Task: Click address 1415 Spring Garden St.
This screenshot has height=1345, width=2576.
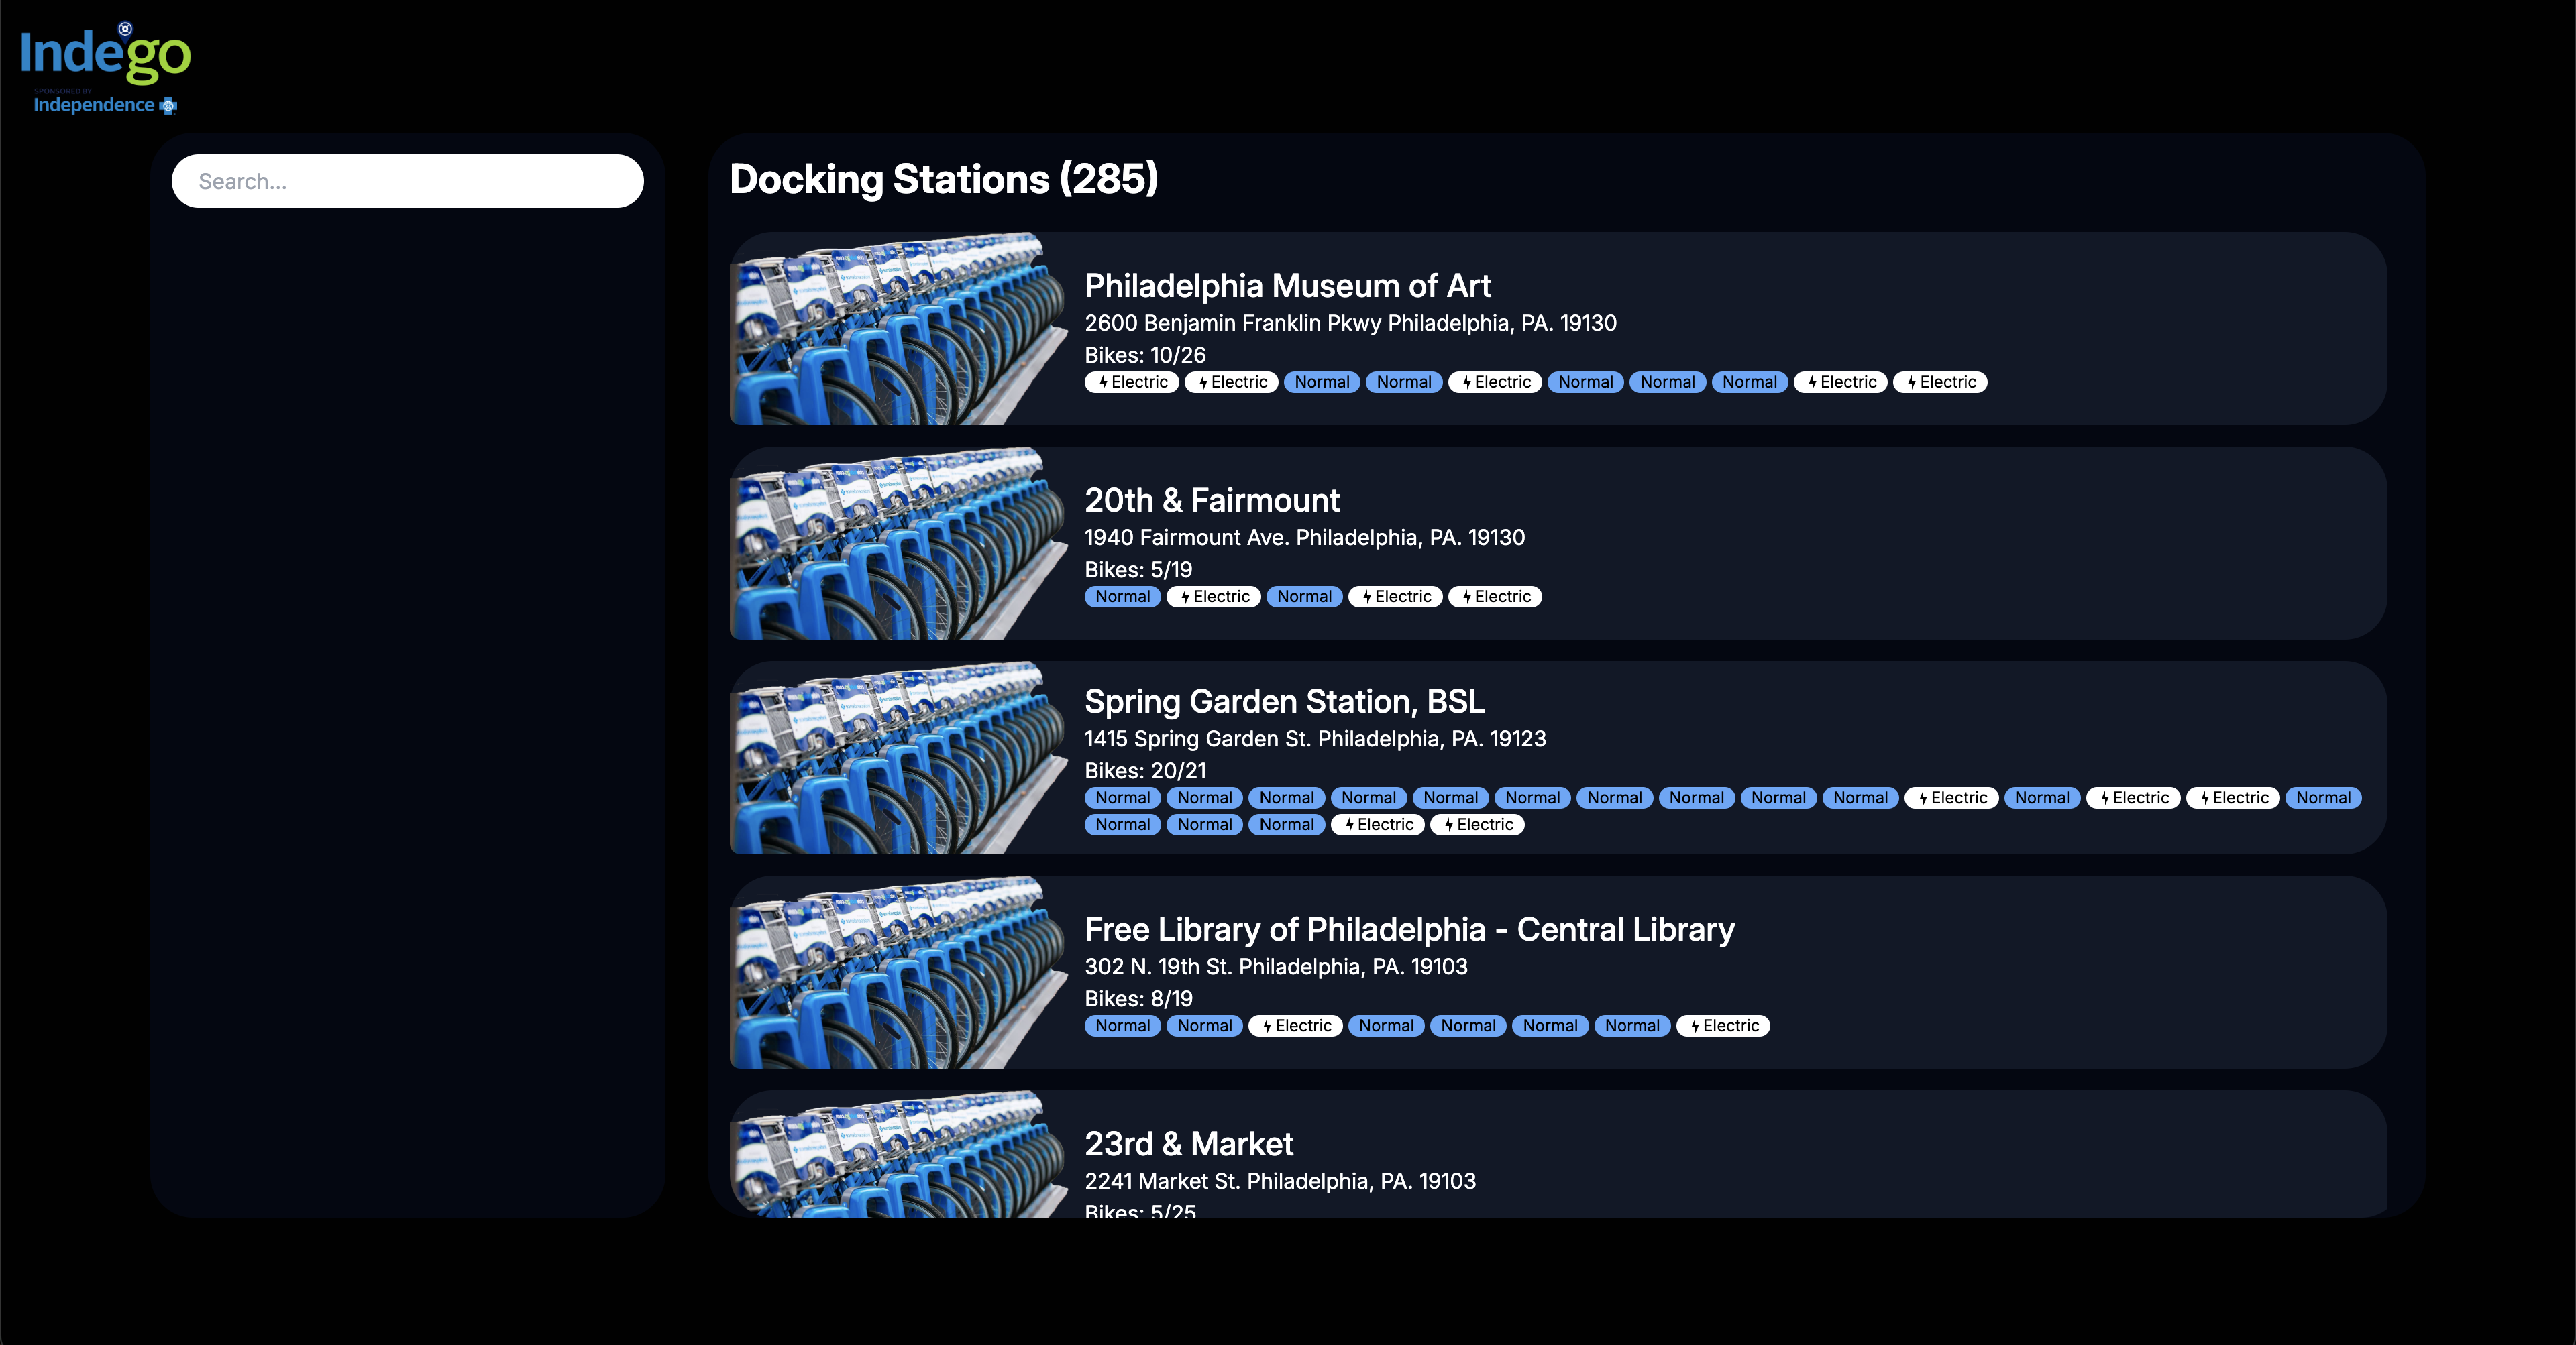Action: click(x=1315, y=738)
